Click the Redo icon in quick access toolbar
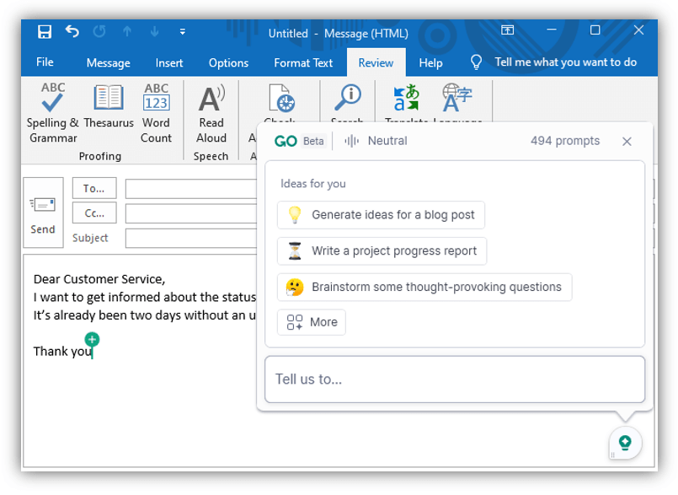678x495 pixels. tap(99, 31)
